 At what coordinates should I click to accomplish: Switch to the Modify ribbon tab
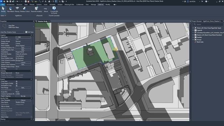(x=108, y=5)
